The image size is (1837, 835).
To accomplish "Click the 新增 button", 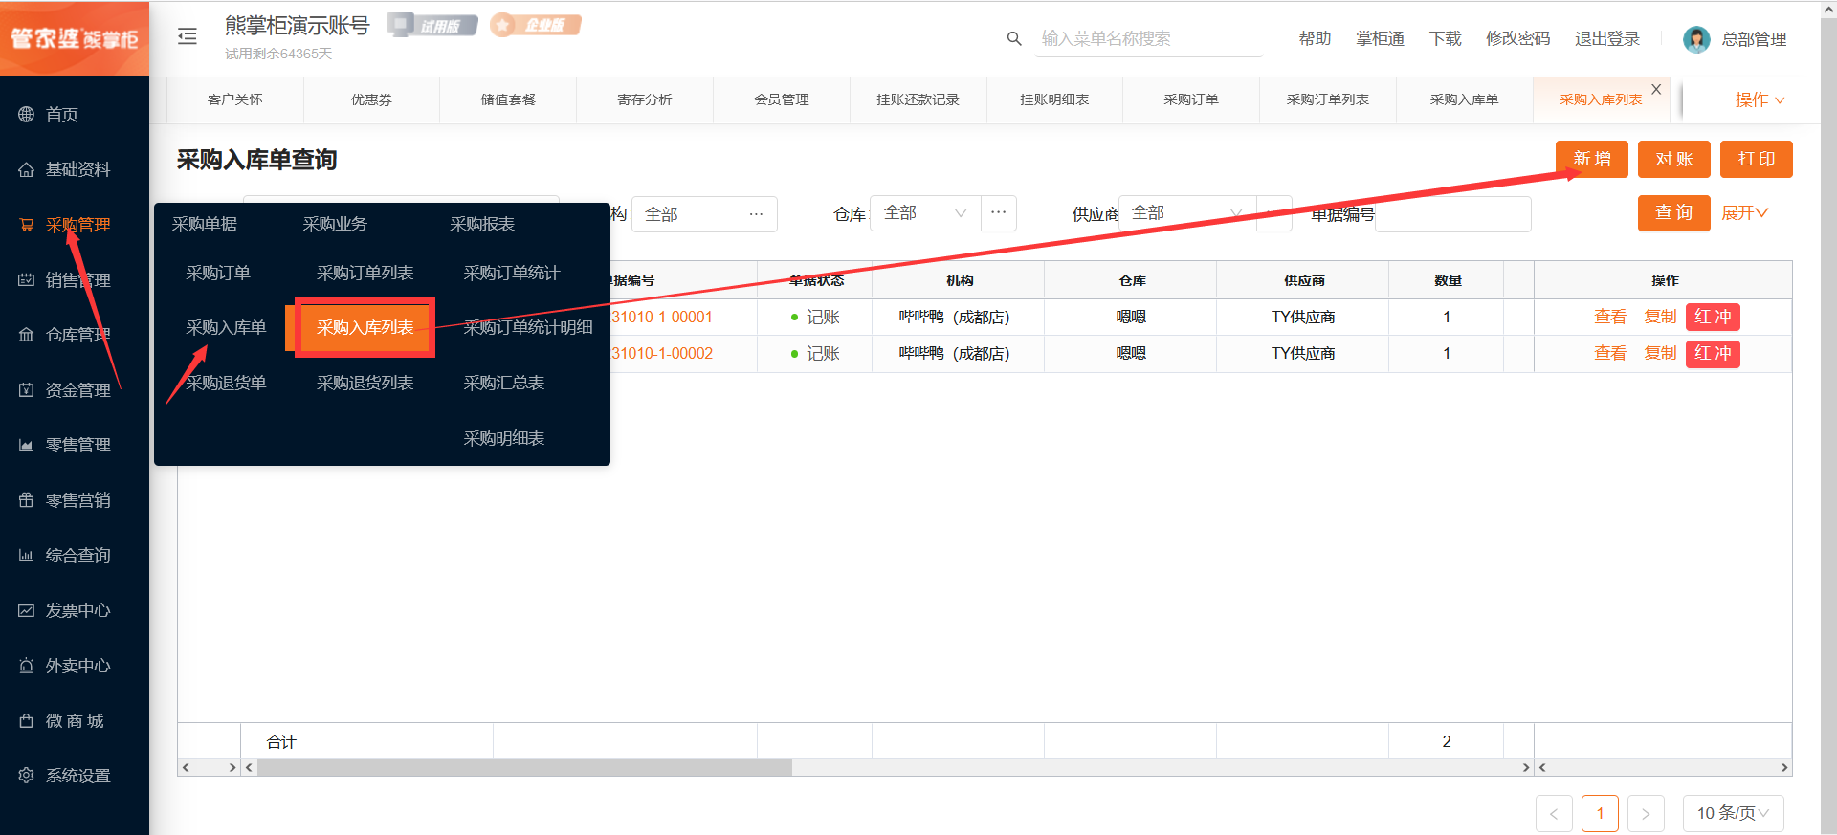I will pos(1592,159).
